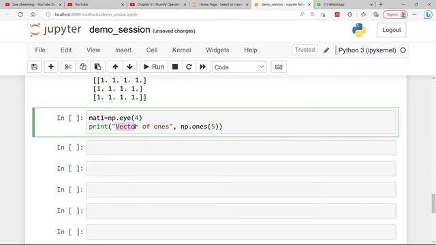Click the read aloud icon in address bar

click(302, 14)
